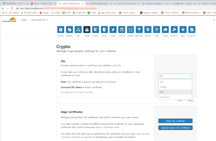Expand the API link in SSL card

180,101
